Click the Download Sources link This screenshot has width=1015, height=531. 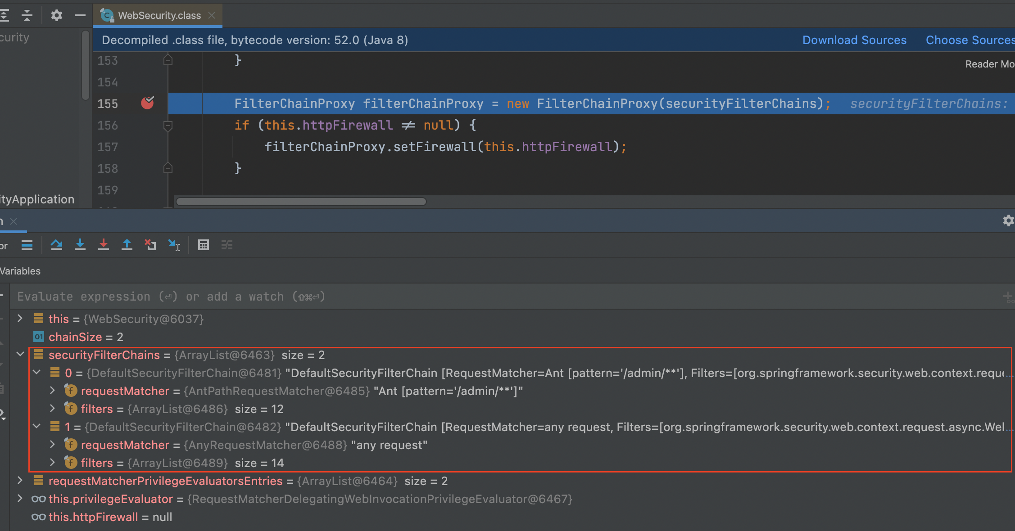(x=854, y=40)
